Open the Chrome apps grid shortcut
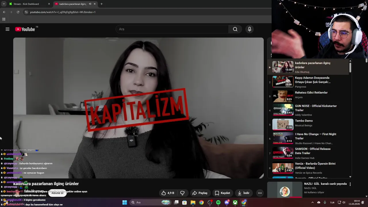The image size is (368, 207). [4, 19]
